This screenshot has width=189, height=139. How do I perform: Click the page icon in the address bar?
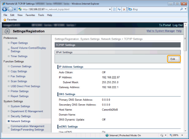pos(20,9)
